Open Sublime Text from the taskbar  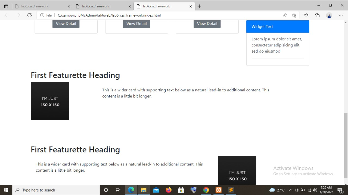[231, 190]
